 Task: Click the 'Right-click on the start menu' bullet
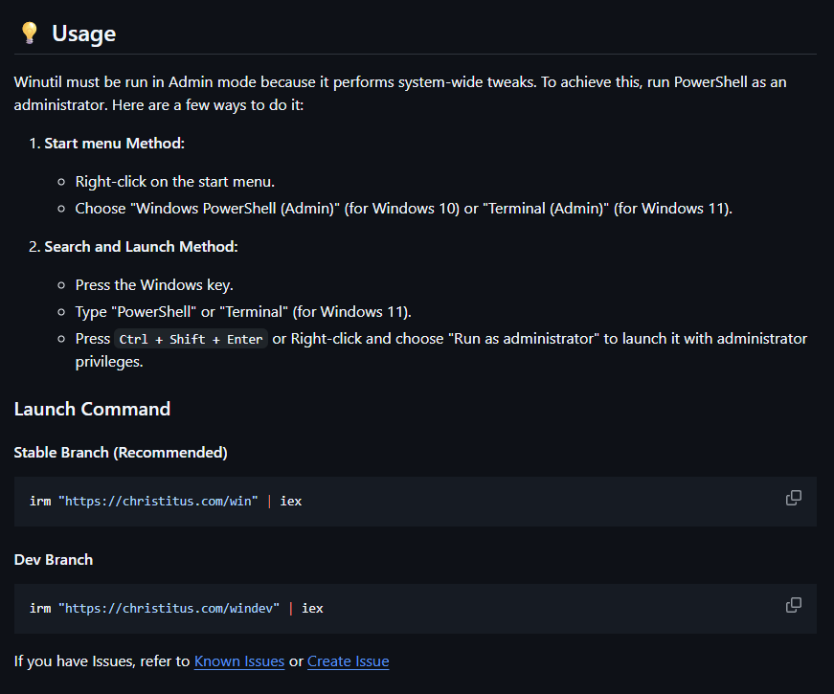click(175, 182)
